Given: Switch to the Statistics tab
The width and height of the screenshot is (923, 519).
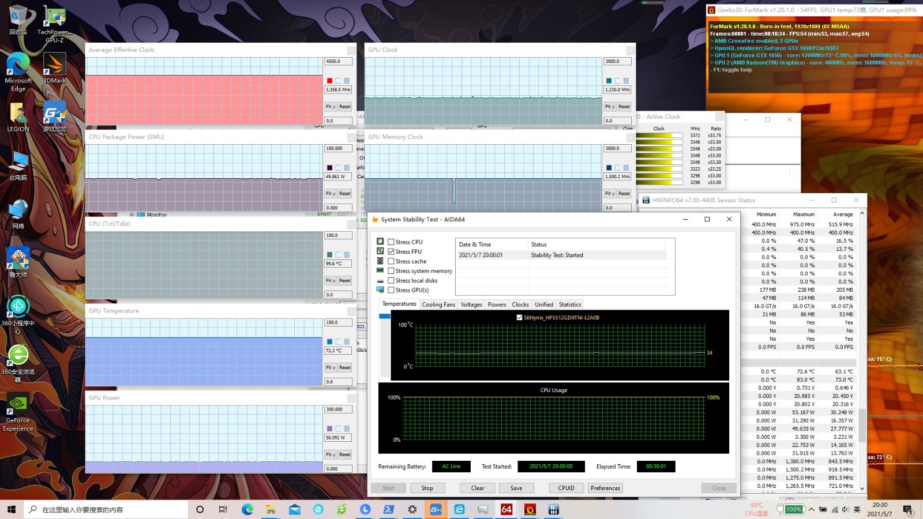Looking at the screenshot, I should pyautogui.click(x=570, y=304).
